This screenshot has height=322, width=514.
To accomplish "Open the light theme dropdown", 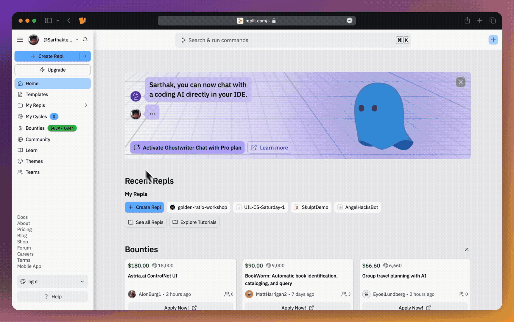I will pos(53,281).
